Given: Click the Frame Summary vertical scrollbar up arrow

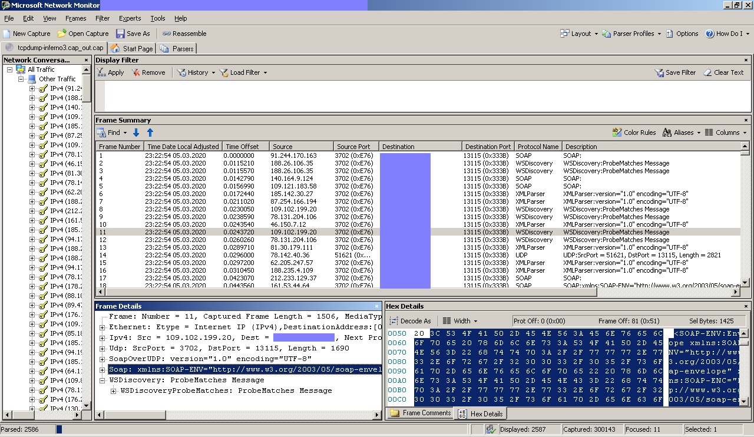Looking at the screenshot, I should click(x=745, y=147).
